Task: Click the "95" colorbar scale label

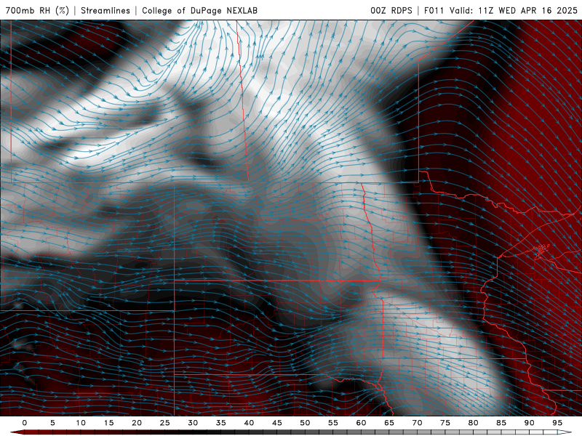Action: pyautogui.click(x=557, y=423)
